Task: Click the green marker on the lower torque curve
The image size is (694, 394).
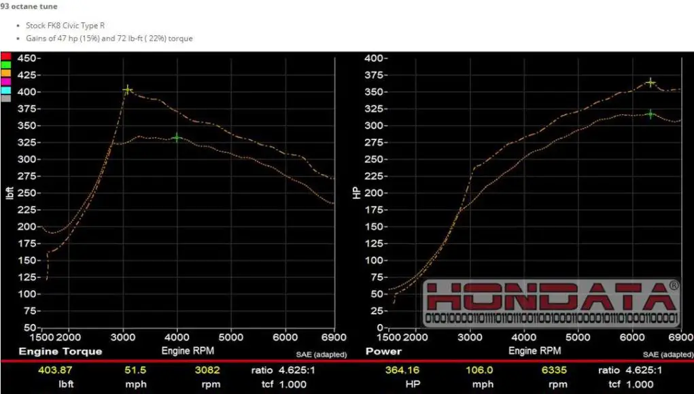Action: coord(177,137)
